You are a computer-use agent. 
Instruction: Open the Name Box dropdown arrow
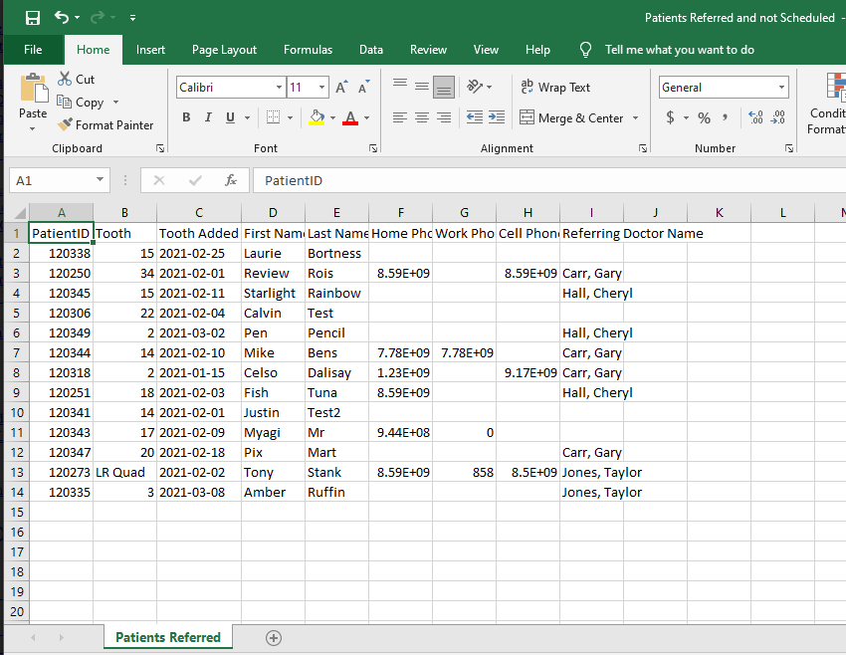101,180
